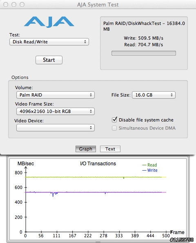Click the Frame axis label

tap(177, 232)
